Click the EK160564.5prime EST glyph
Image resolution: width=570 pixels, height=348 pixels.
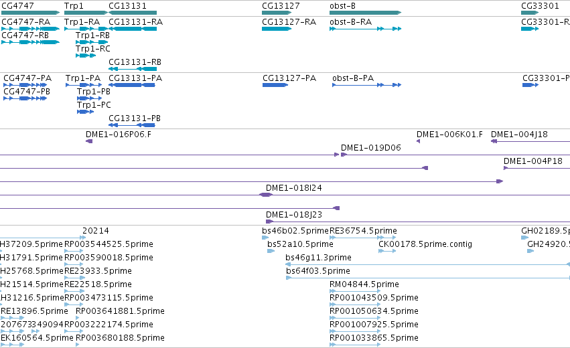click(x=12, y=345)
